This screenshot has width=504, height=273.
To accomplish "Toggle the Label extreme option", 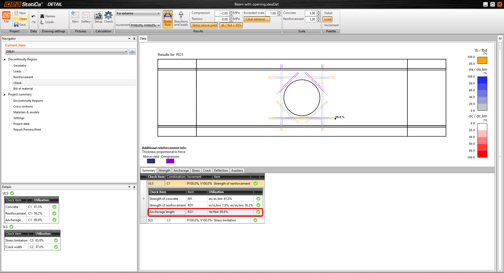I will click(256, 19).
